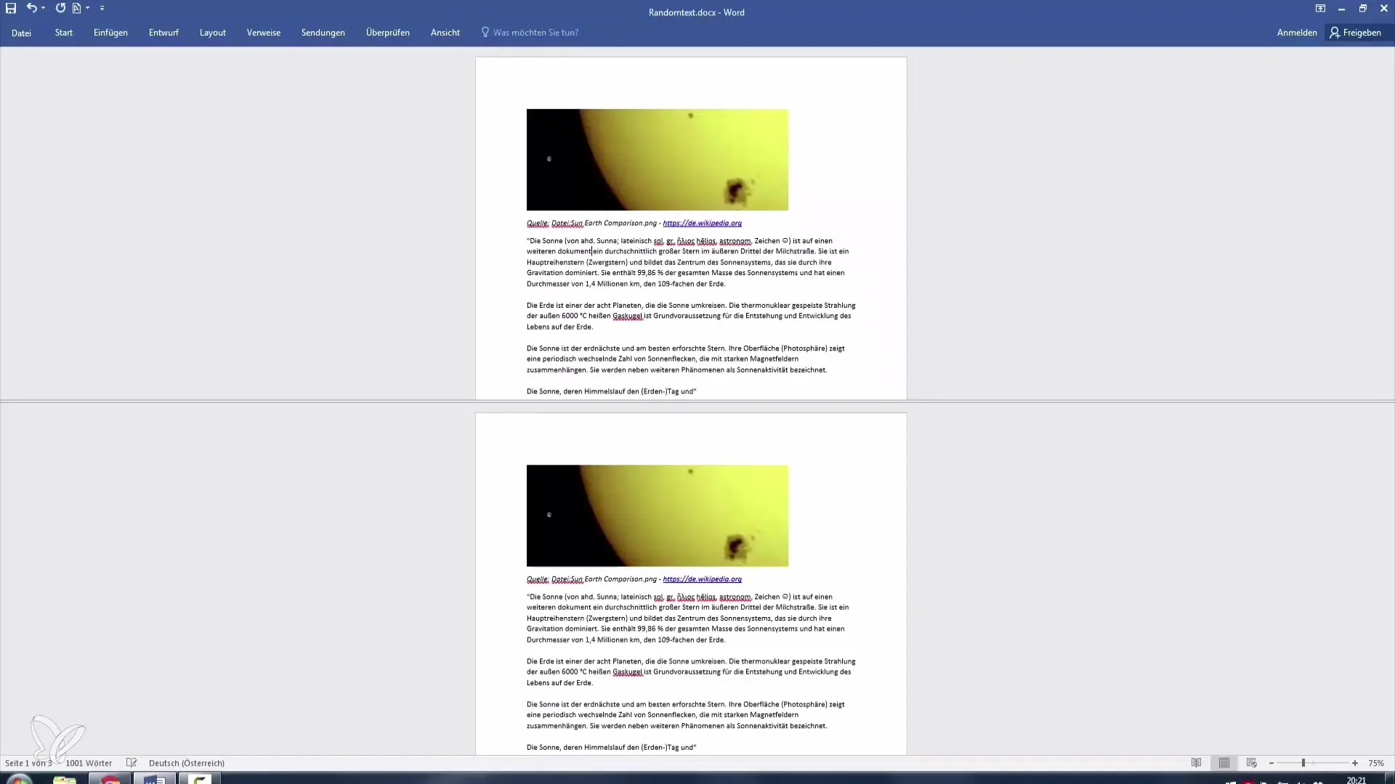Click the word 'Gaskugel' in the top pane
This screenshot has height=784, width=1395.
(x=628, y=317)
